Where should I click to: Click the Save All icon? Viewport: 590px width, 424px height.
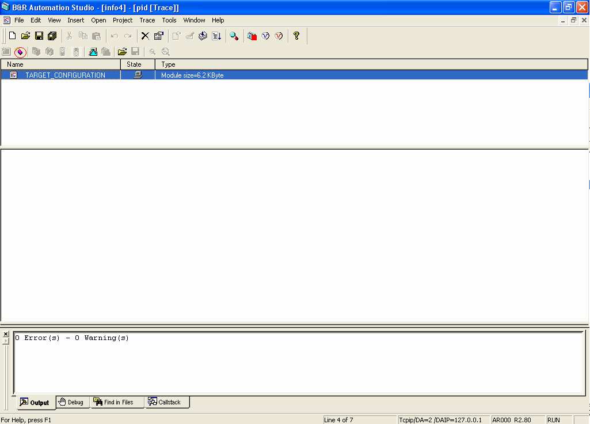(52, 36)
